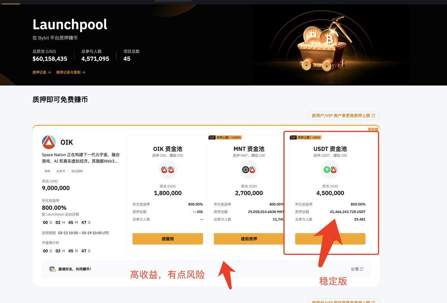This screenshot has height=303, width=447.
Task: Click the total prize pool value $60,158,435
Action: click(x=50, y=59)
